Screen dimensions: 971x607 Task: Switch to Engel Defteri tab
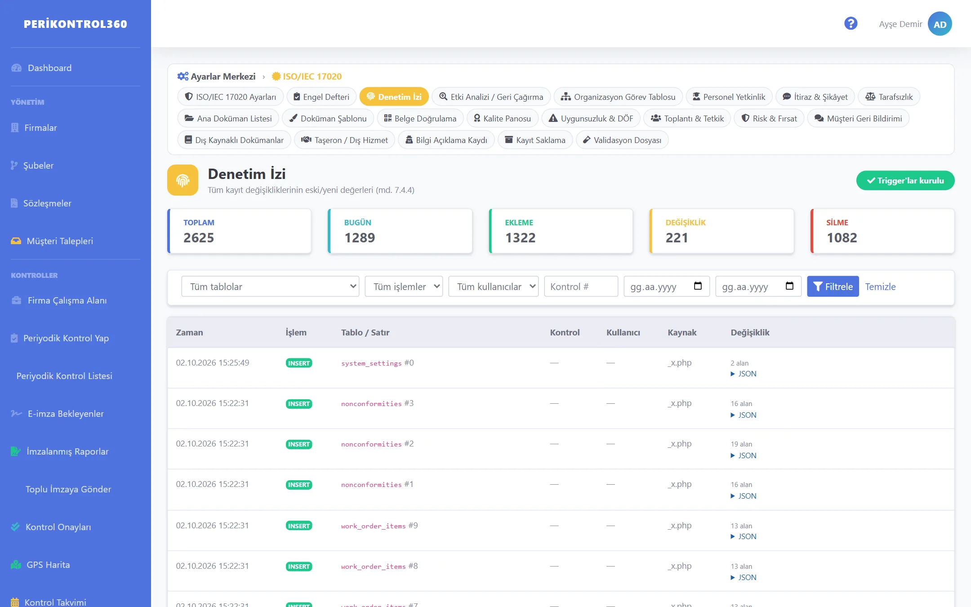click(x=321, y=97)
